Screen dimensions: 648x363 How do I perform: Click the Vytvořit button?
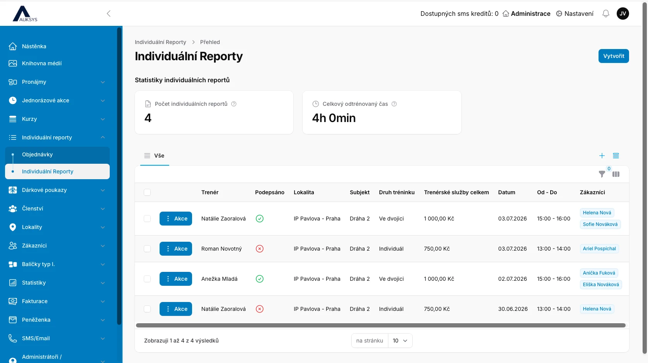(614, 56)
